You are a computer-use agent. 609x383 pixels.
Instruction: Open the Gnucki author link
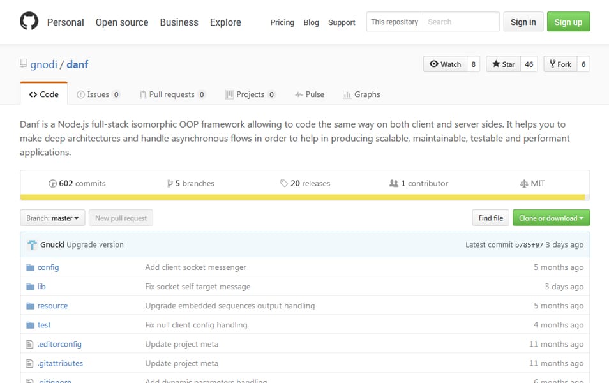[52, 244]
